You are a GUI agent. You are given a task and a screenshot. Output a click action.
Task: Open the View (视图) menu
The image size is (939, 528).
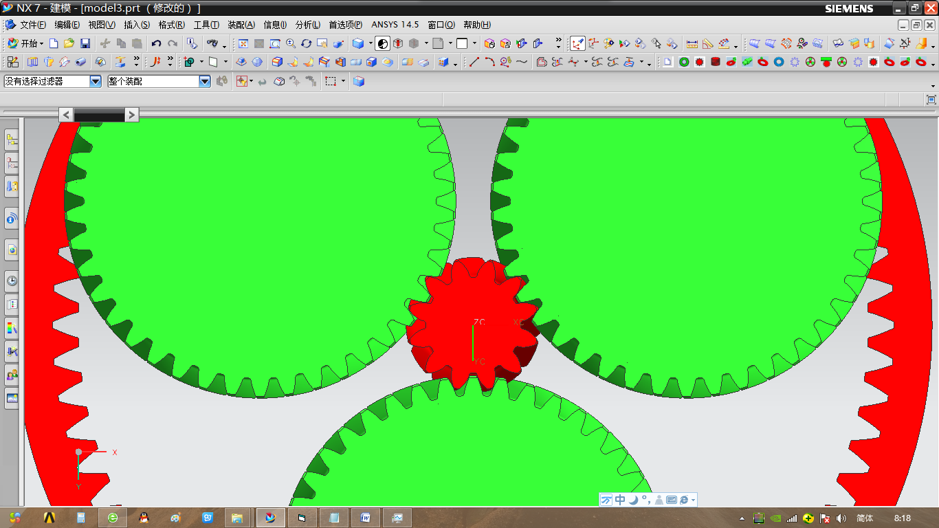coord(102,25)
